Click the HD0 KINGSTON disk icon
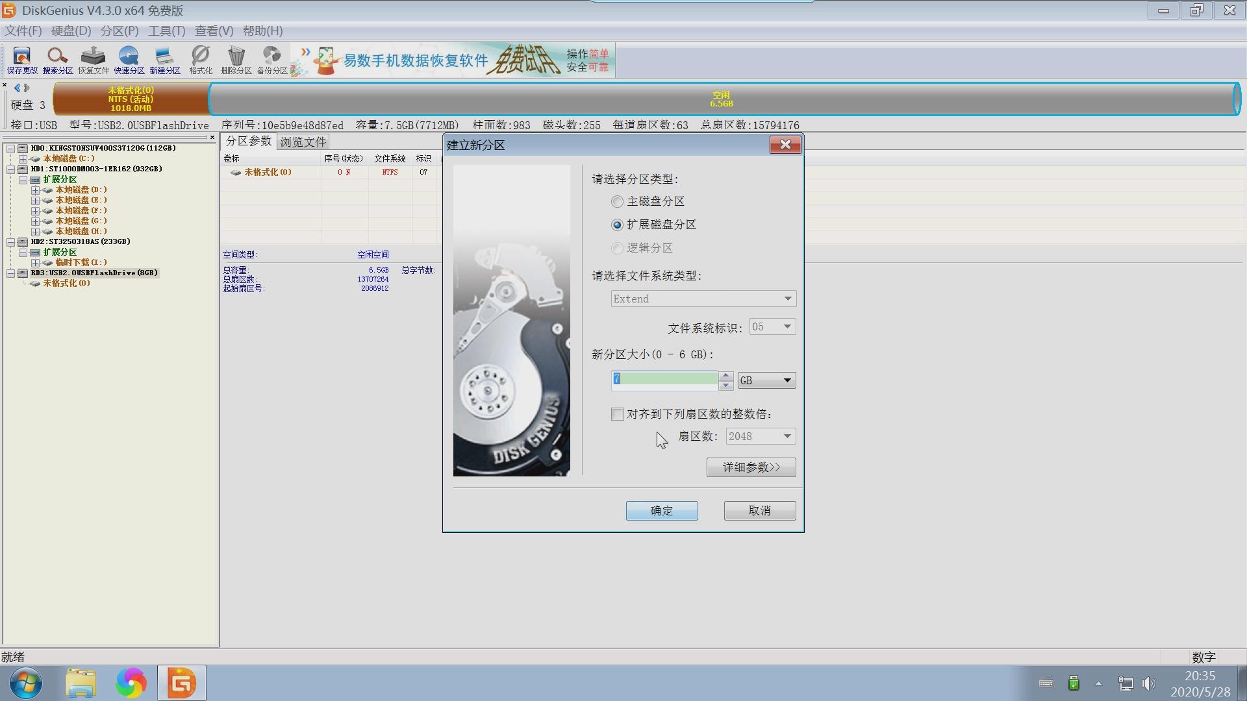This screenshot has width=1247, height=701. tap(23, 149)
